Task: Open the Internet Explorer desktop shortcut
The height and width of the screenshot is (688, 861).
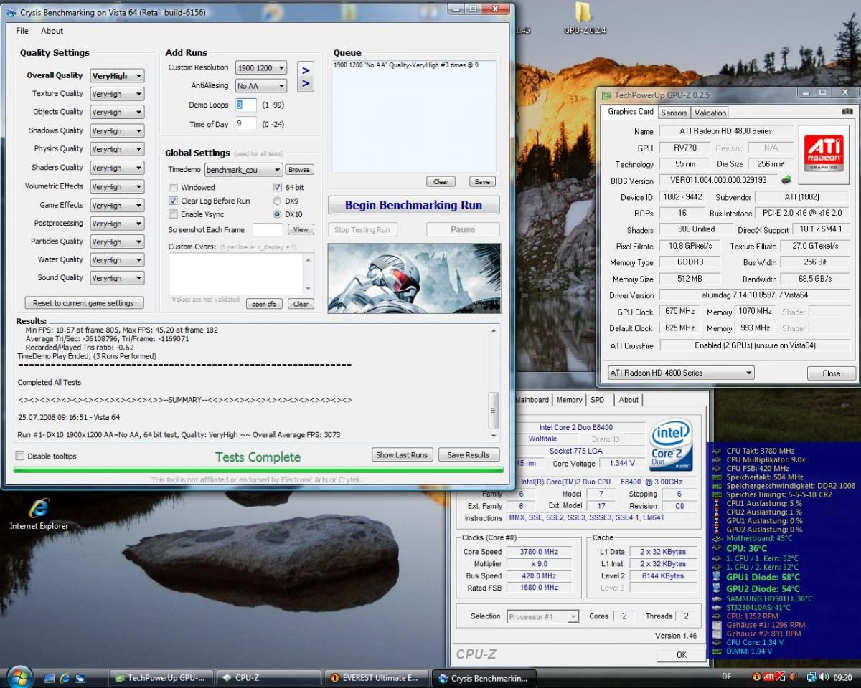Action: [x=39, y=514]
